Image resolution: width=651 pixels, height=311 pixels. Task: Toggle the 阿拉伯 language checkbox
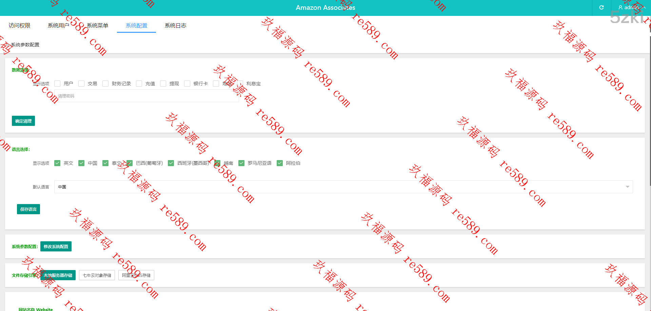pos(280,163)
